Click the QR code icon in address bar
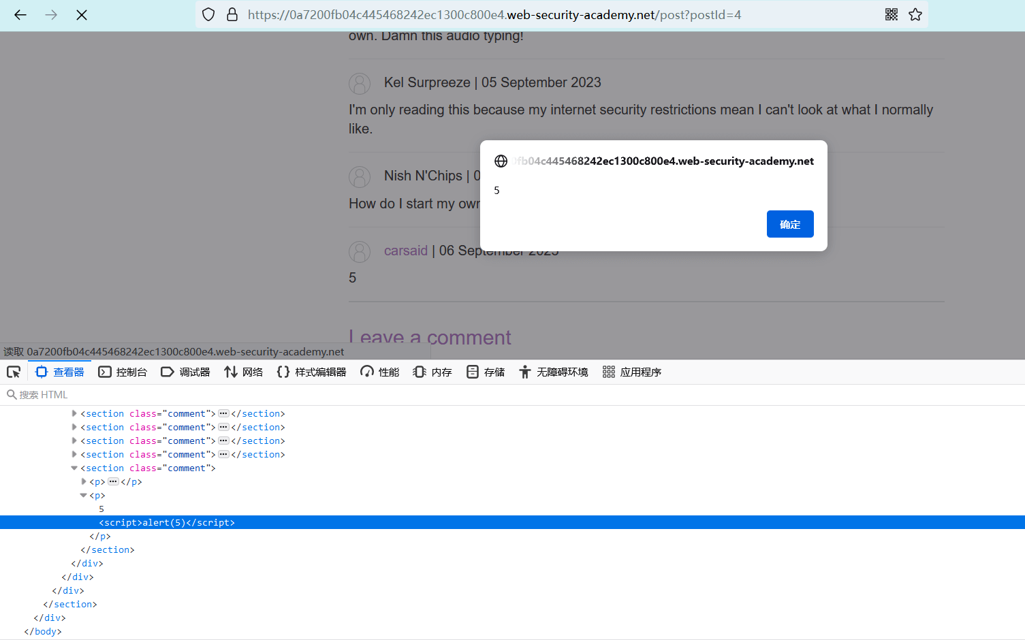 click(892, 15)
